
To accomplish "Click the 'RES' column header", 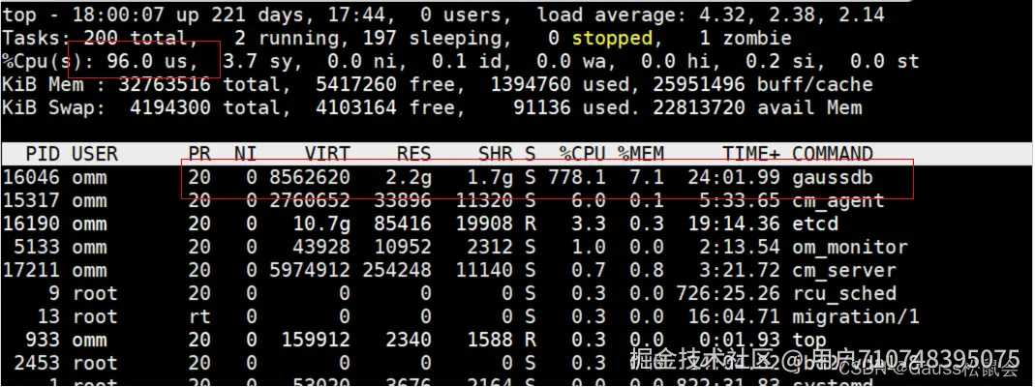I will click(413, 154).
